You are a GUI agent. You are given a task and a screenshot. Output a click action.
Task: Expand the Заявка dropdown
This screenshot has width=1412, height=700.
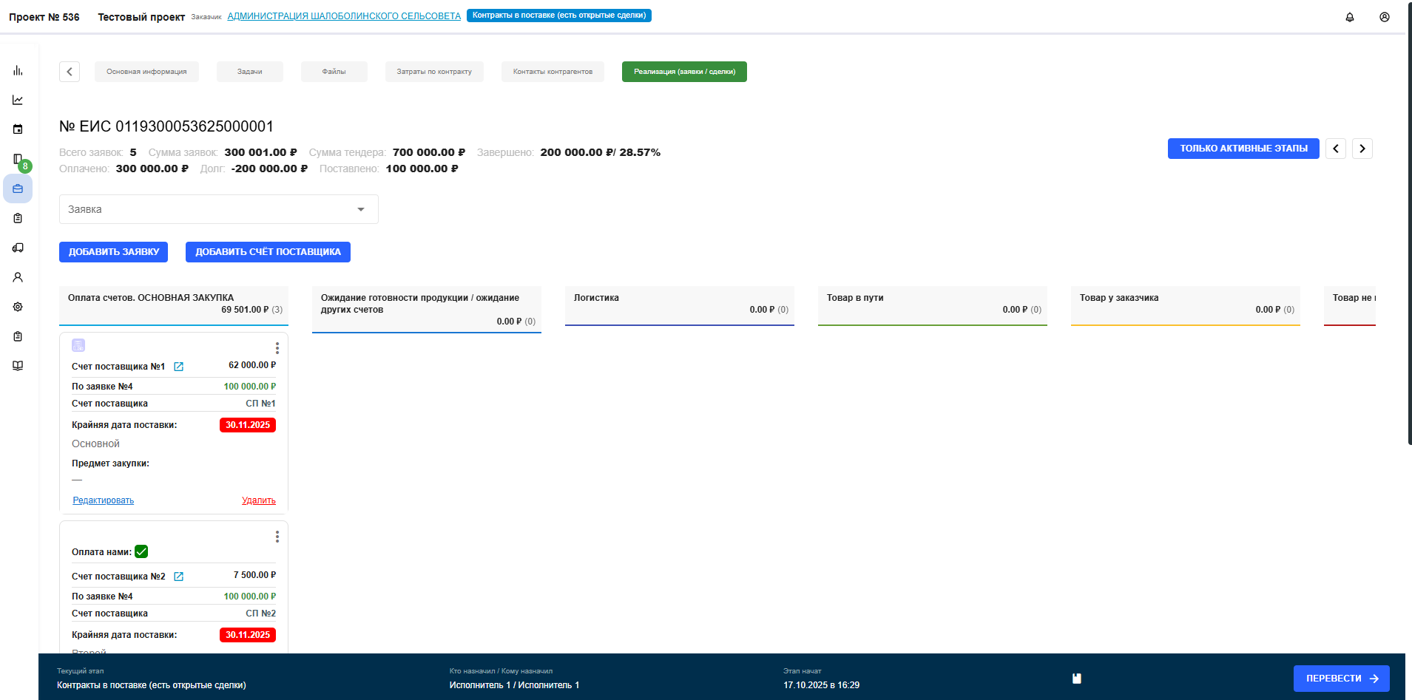(219, 209)
